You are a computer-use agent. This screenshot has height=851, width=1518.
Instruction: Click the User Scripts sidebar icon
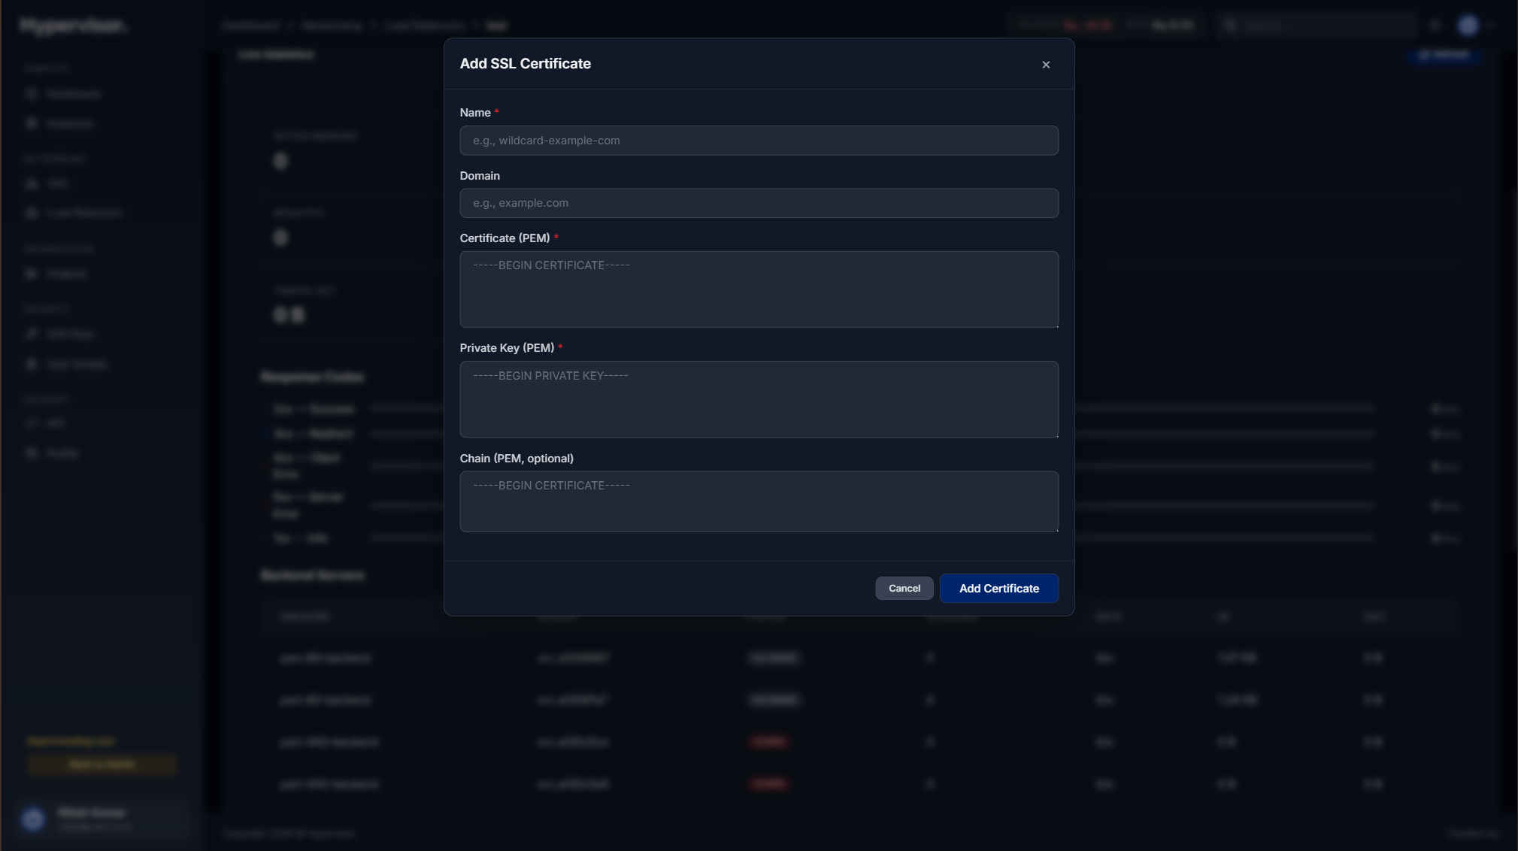click(32, 364)
